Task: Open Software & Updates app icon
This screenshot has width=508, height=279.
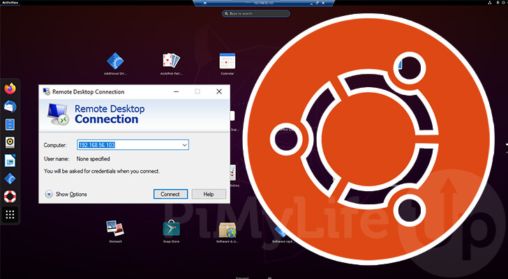Action: pyautogui.click(x=227, y=229)
